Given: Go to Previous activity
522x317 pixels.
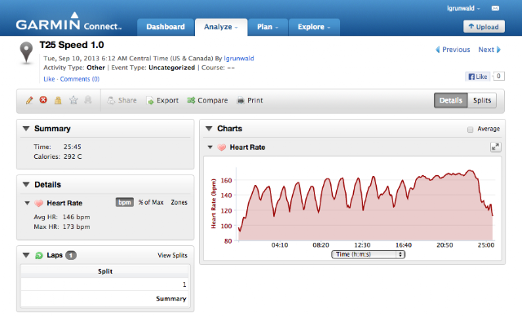Looking at the screenshot, I should tap(453, 50).
